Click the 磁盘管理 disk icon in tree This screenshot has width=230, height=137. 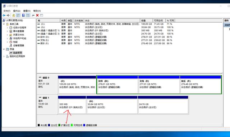pos(11,53)
